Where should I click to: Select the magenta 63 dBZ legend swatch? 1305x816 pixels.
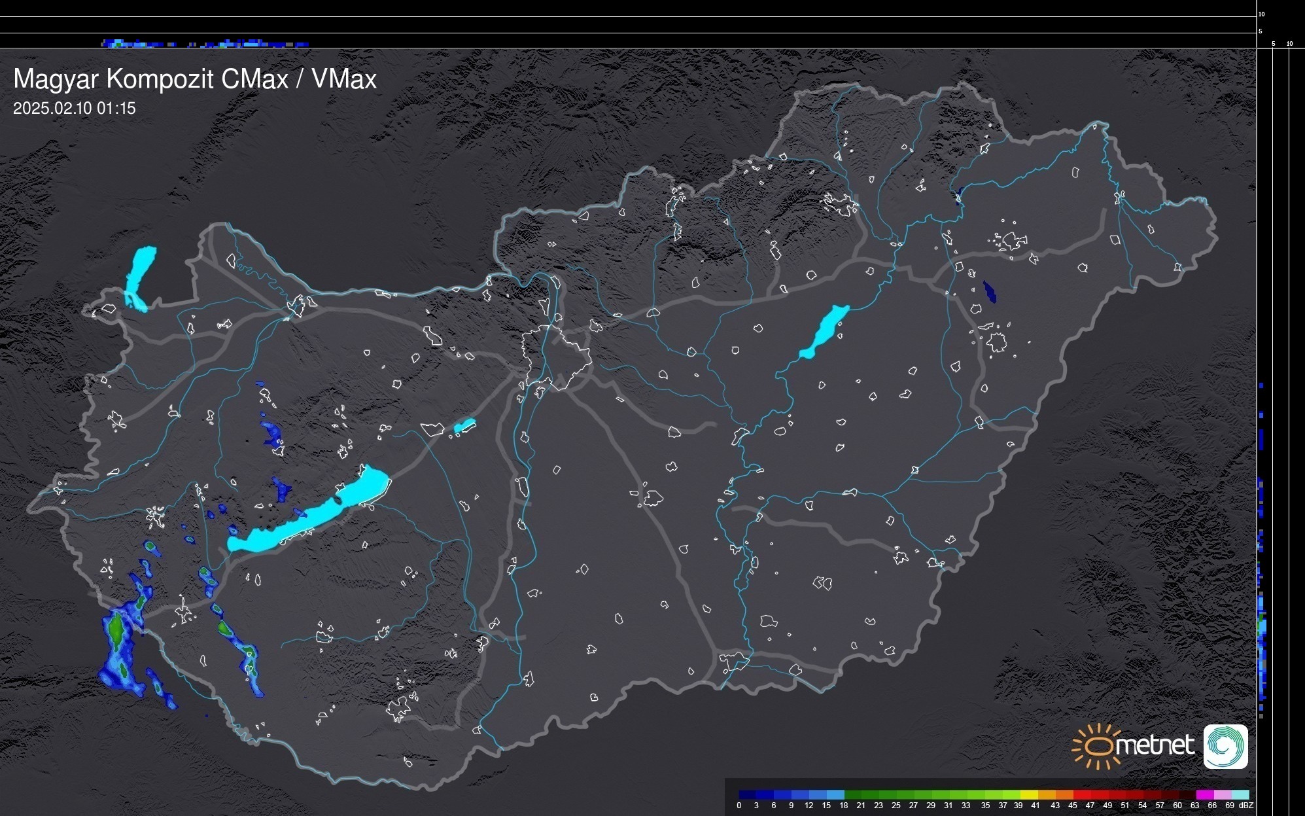(x=1204, y=794)
